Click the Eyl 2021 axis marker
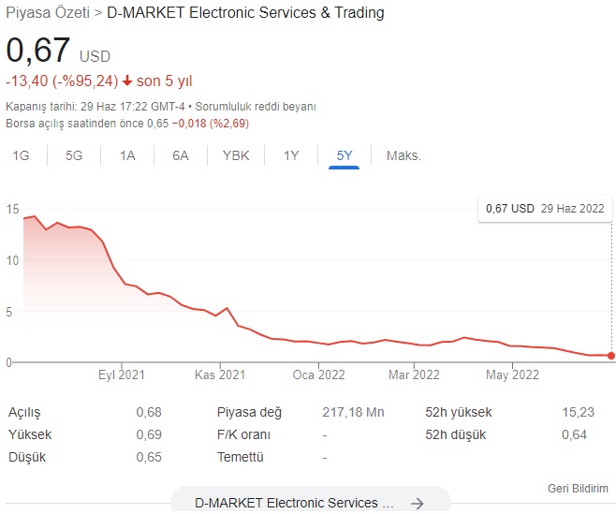616x514 pixels. (122, 374)
